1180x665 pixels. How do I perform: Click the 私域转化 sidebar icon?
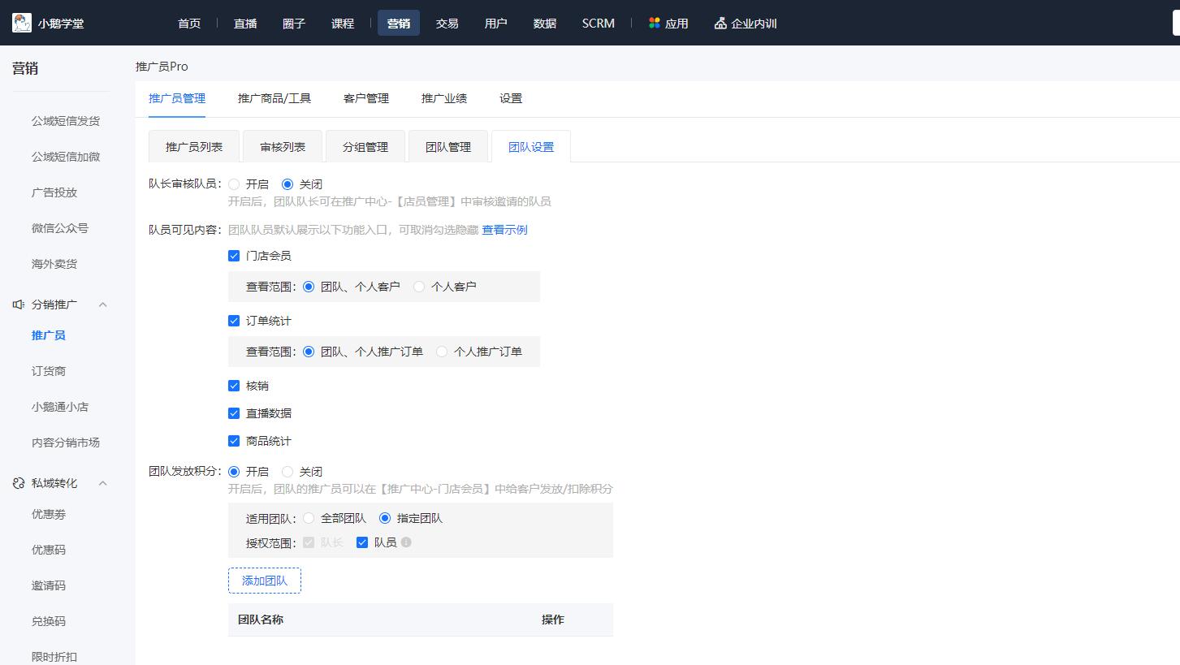tap(19, 483)
